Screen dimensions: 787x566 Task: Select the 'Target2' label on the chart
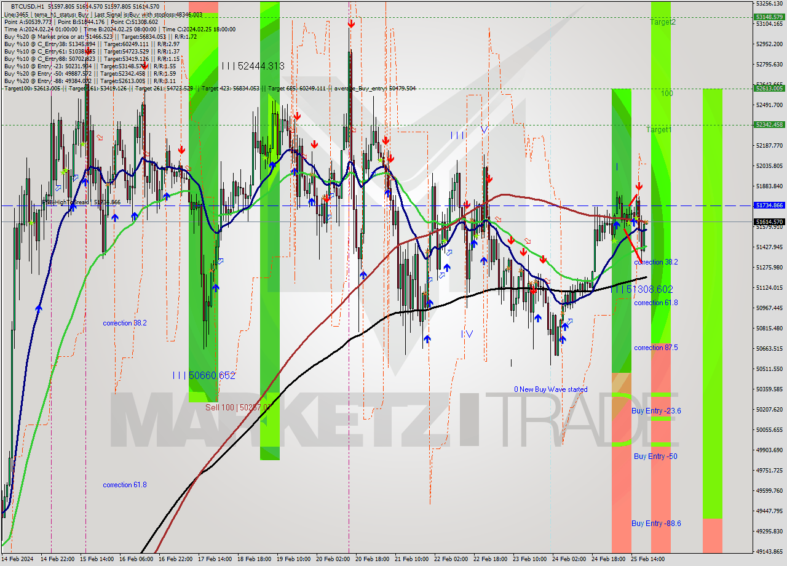click(x=663, y=22)
